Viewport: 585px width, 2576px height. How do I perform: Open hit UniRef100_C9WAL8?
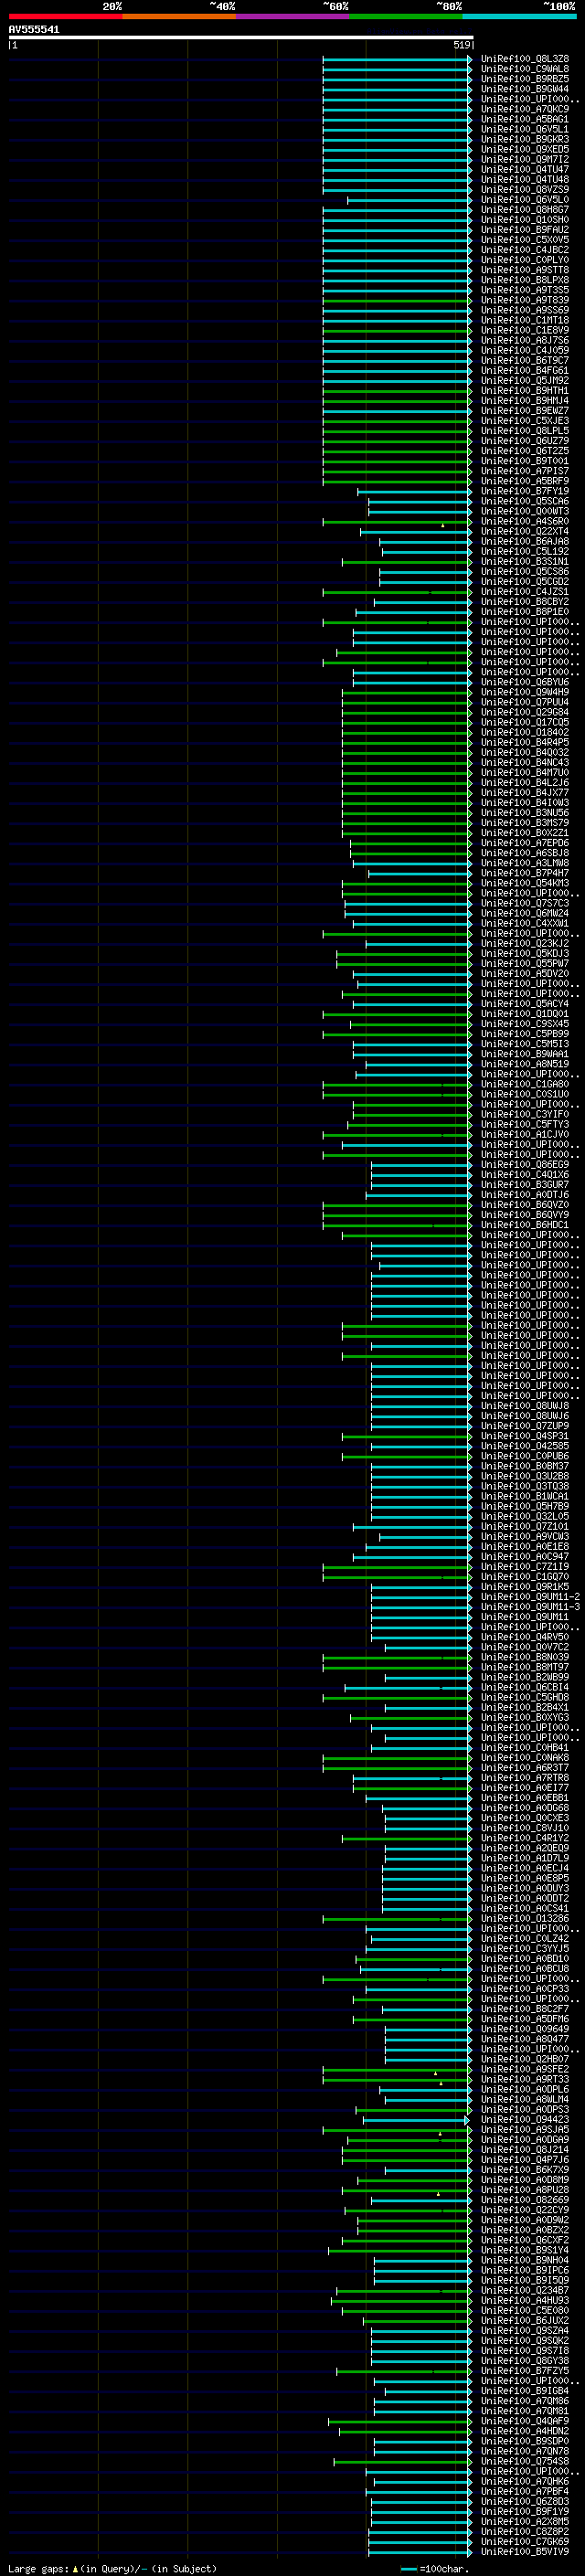point(525,69)
